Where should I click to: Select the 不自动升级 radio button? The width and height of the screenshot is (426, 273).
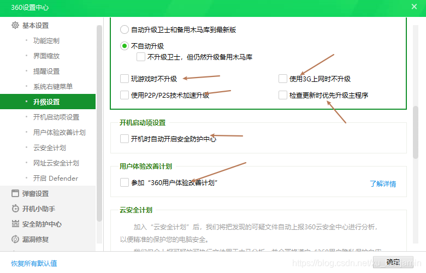(x=125, y=46)
